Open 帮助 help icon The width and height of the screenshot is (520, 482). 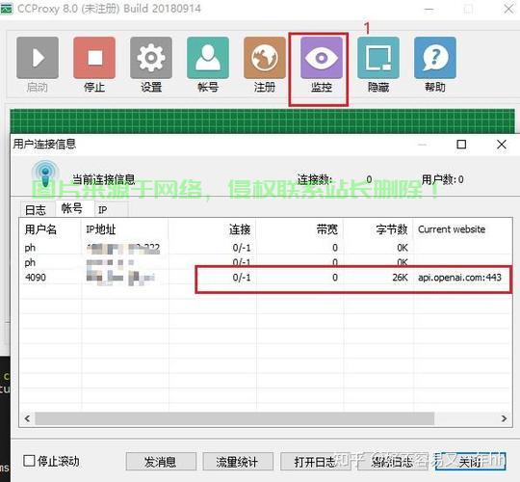click(435, 58)
